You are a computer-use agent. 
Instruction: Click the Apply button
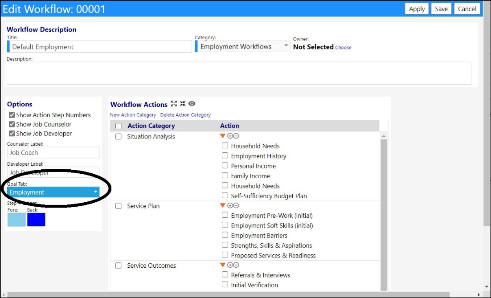click(x=417, y=9)
